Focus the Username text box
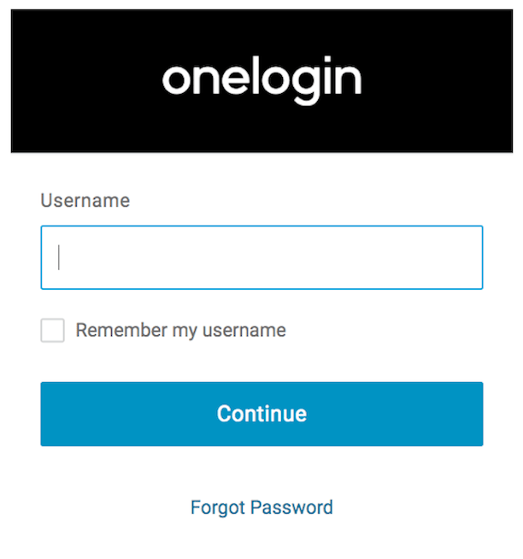The width and height of the screenshot is (523, 559). (x=261, y=257)
